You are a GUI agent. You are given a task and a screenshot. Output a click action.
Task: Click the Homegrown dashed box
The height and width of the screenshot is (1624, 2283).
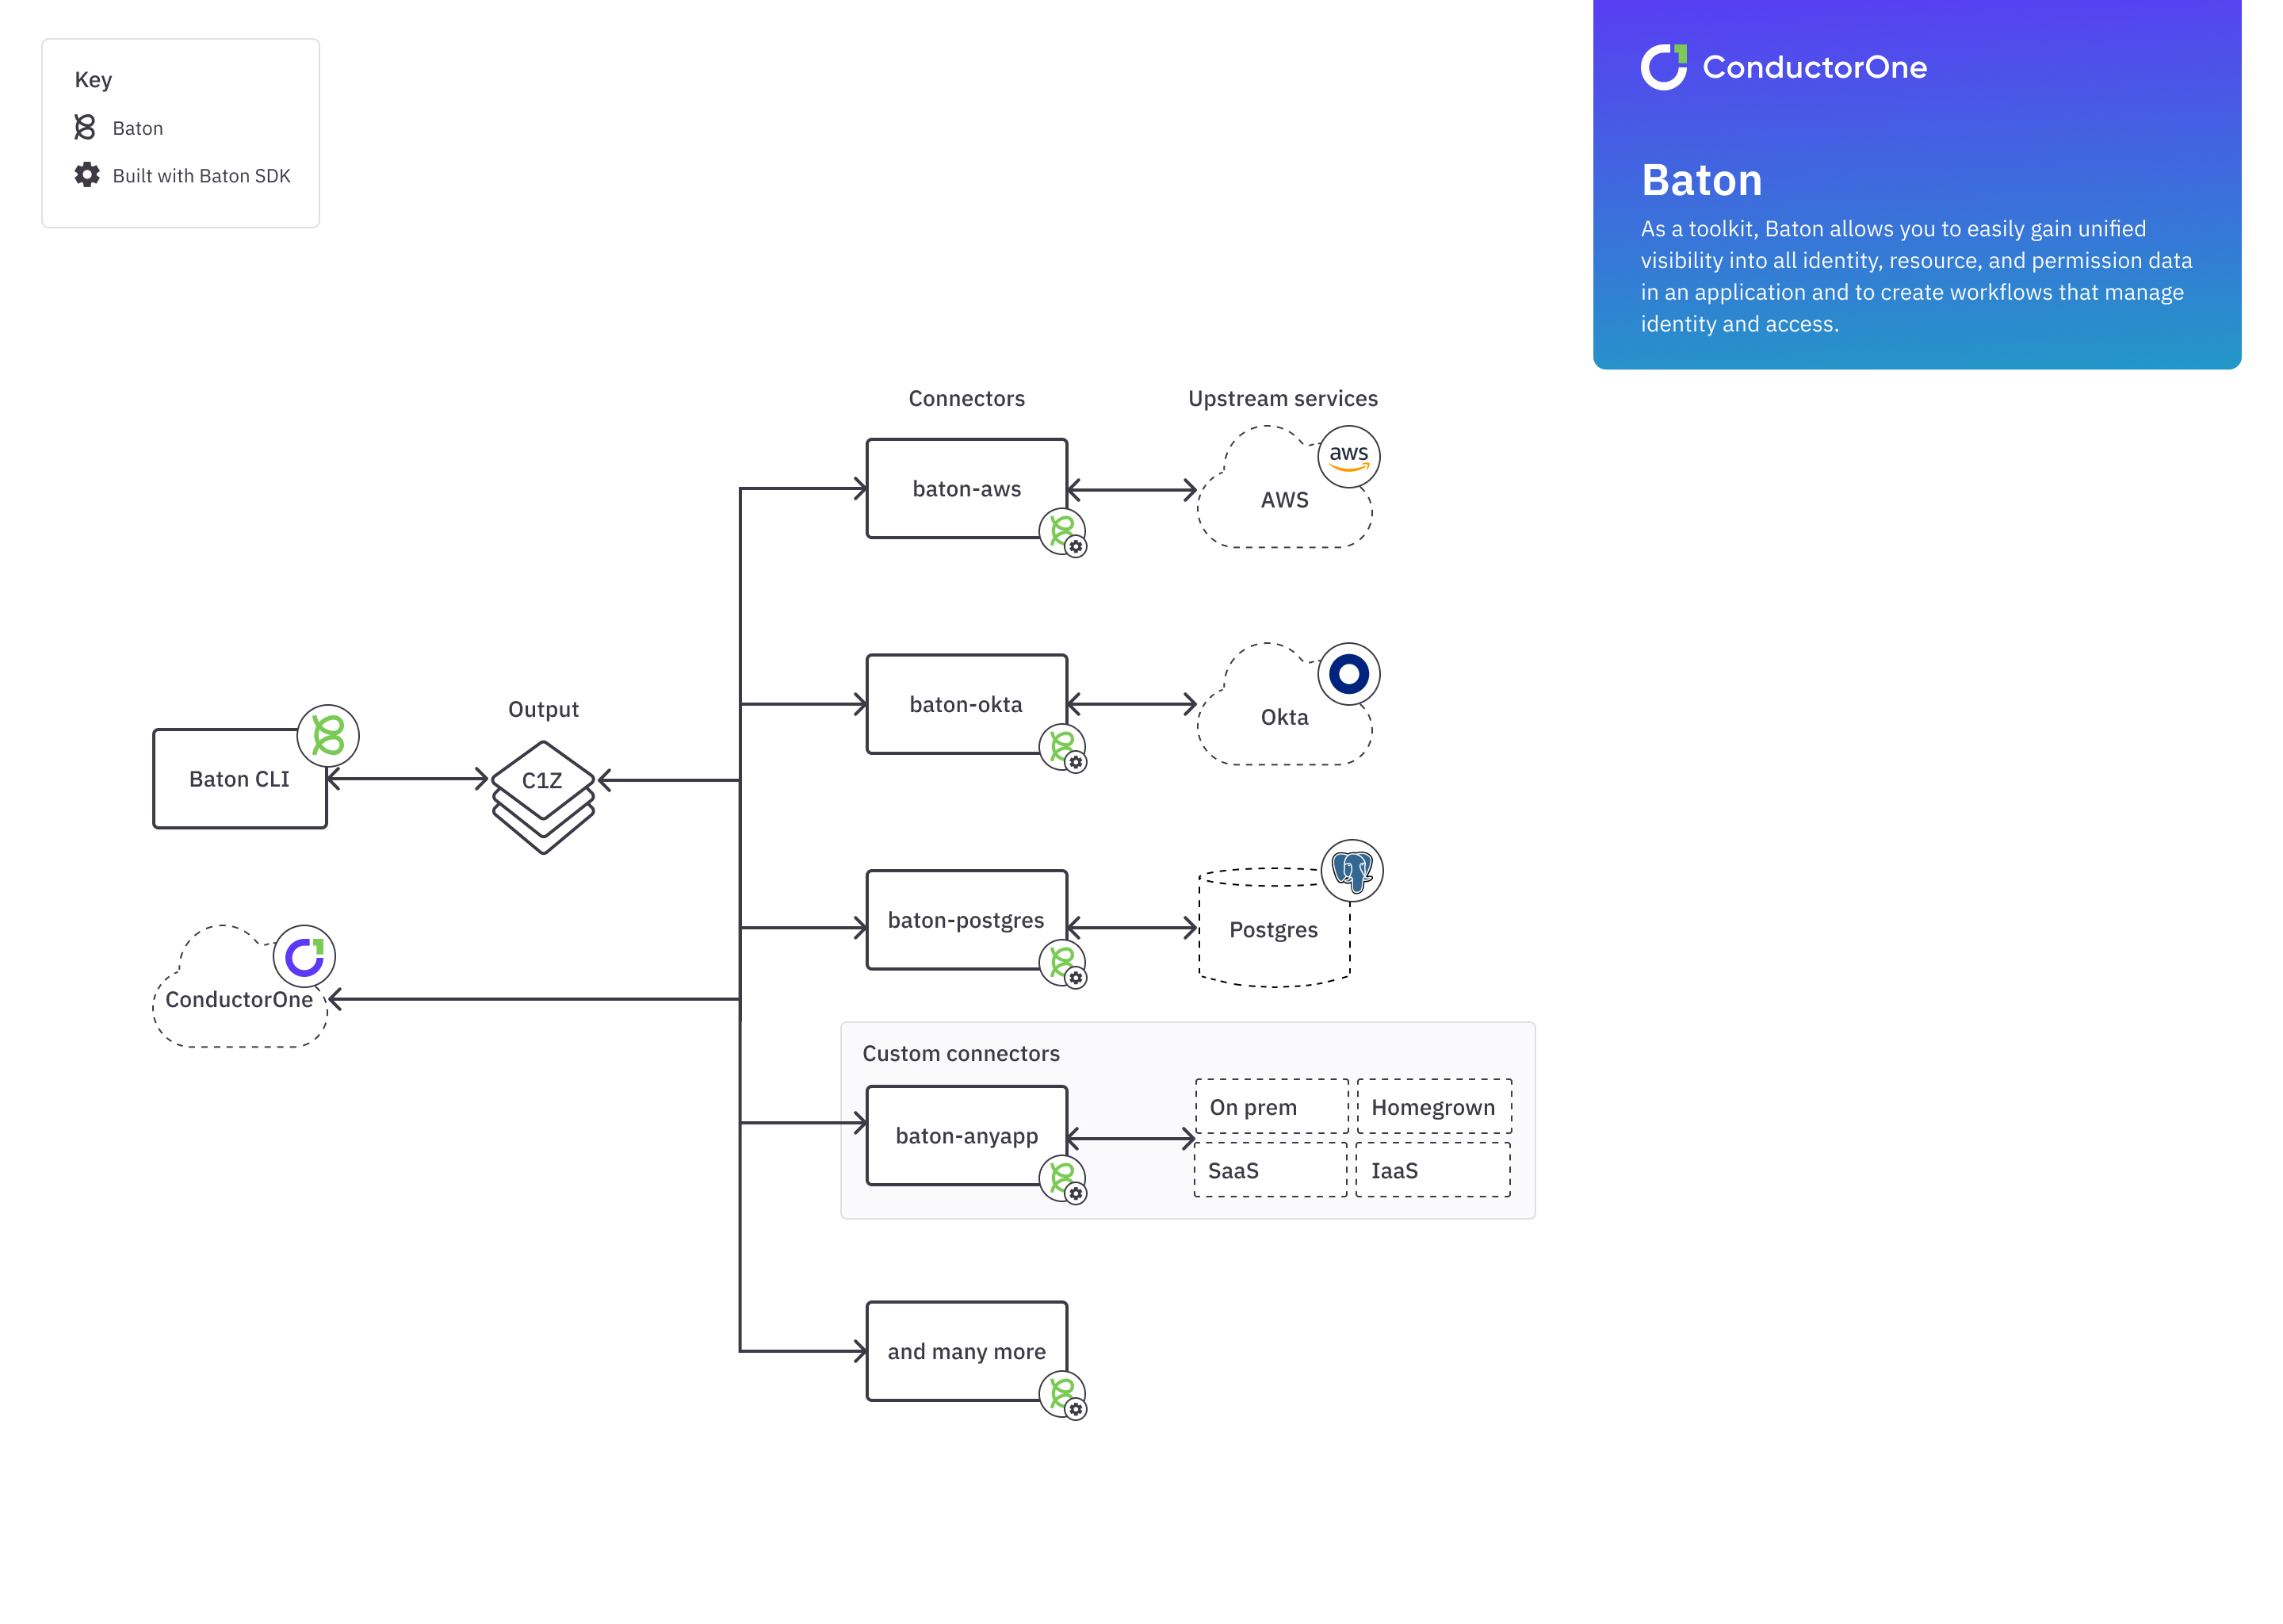[x=1433, y=1107]
